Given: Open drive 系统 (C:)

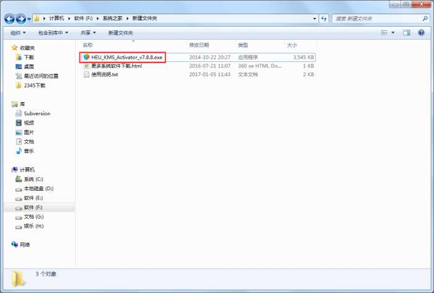Looking at the screenshot, I should click(x=33, y=179).
